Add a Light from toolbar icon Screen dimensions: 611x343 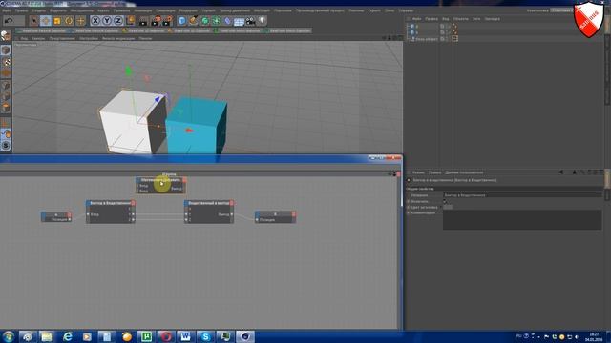[262, 21]
